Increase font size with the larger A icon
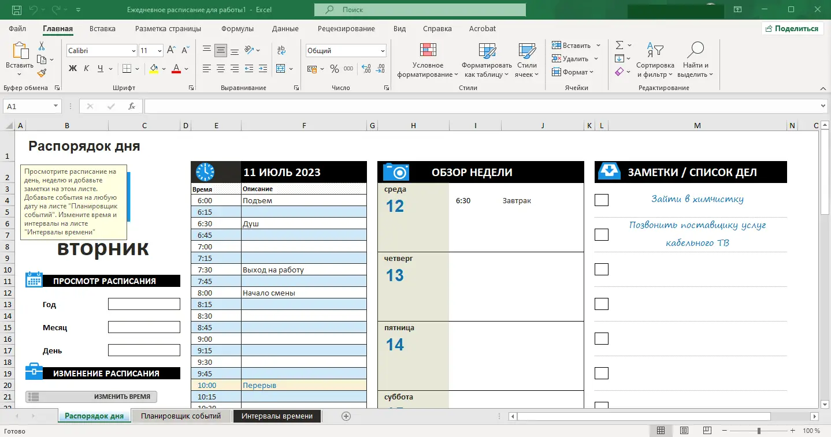 172,51
